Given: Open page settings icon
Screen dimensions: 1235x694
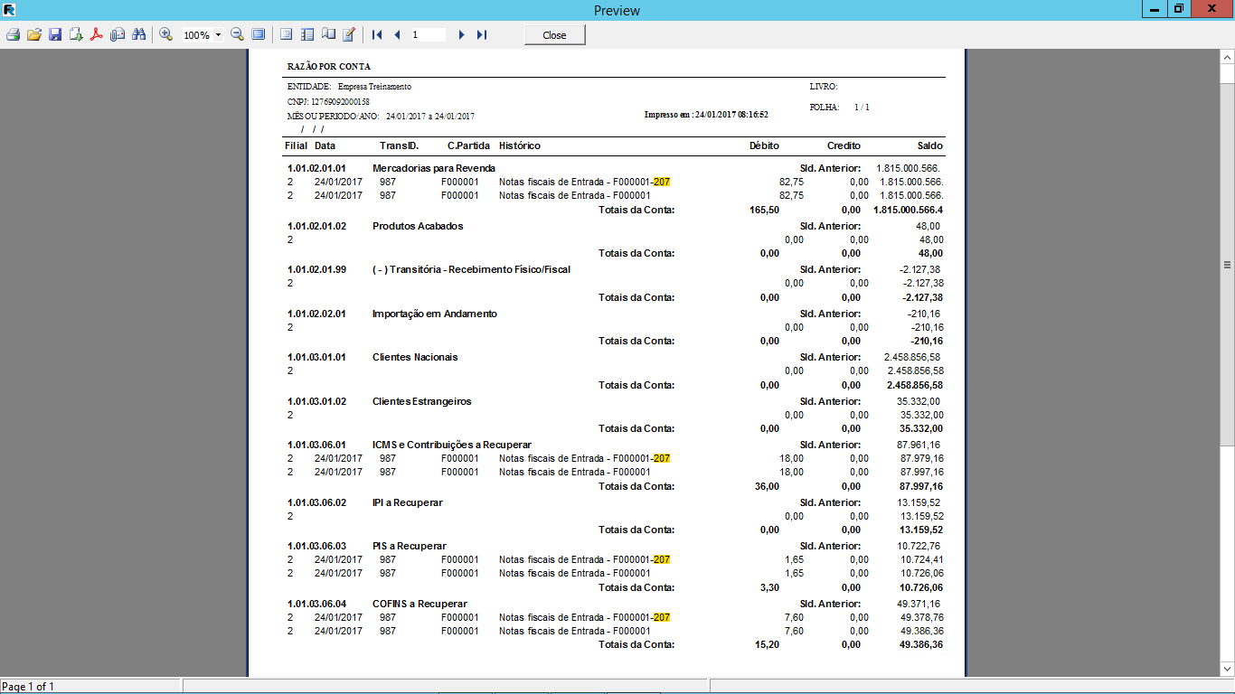Looking at the screenshot, I should pyautogui.click(x=328, y=34).
